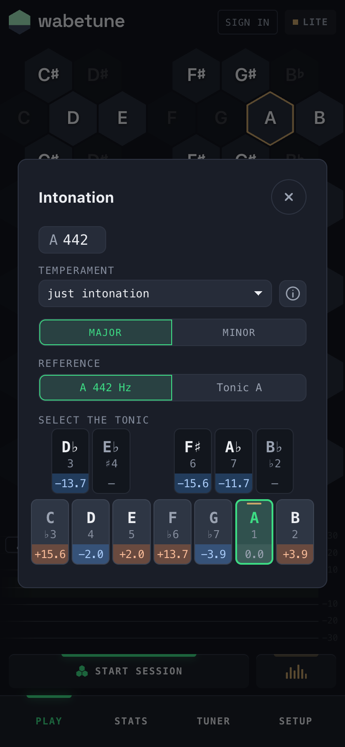Expand temperament list via dropdown arrow

[x=258, y=293]
